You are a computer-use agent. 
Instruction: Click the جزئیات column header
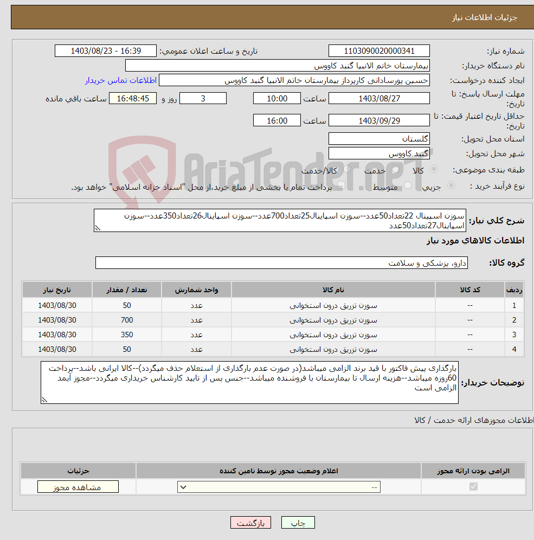[x=78, y=471]
